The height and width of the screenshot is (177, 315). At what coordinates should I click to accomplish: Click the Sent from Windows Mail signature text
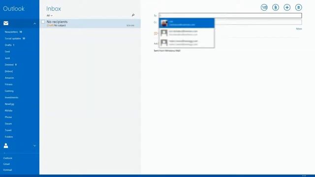click(167, 51)
